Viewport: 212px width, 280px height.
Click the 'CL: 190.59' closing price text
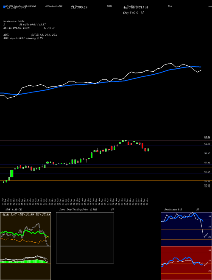click(x=79, y=8)
